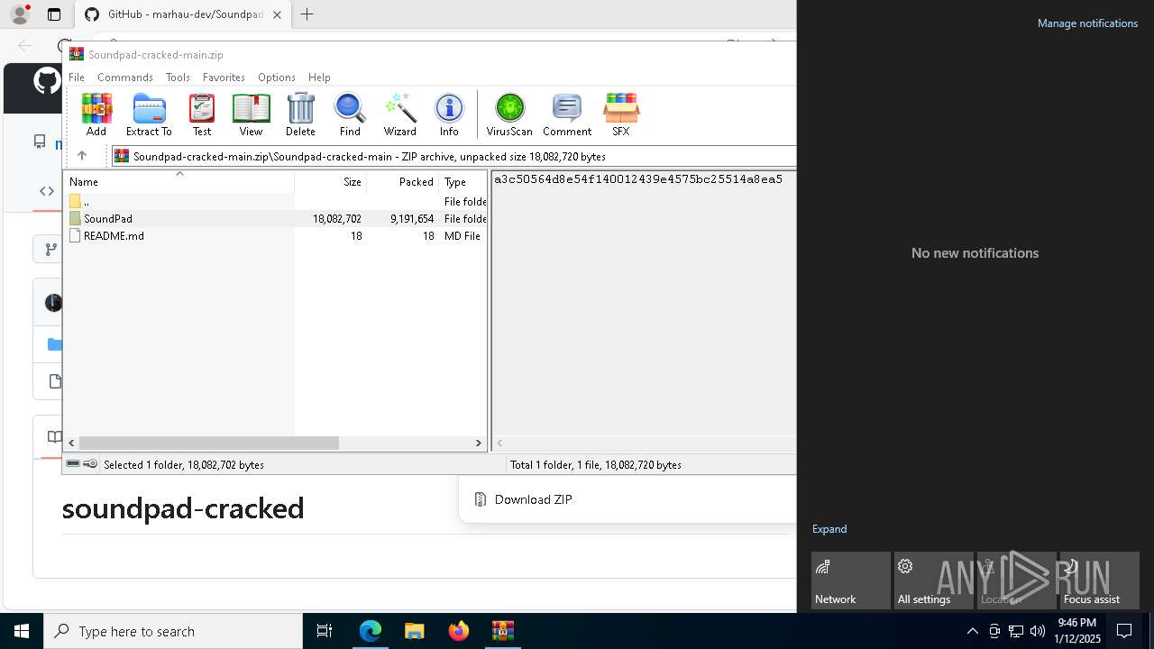Click status text Selected 1 folder
The image size is (1154, 649).
184,465
